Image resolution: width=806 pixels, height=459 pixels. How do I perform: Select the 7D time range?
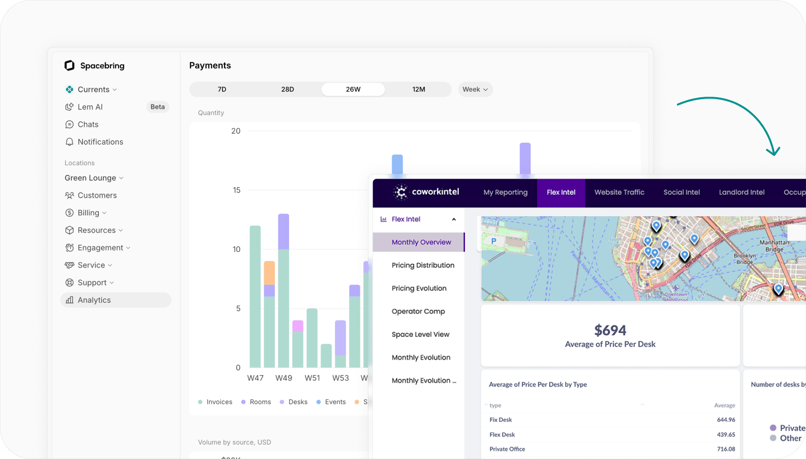tap(222, 89)
